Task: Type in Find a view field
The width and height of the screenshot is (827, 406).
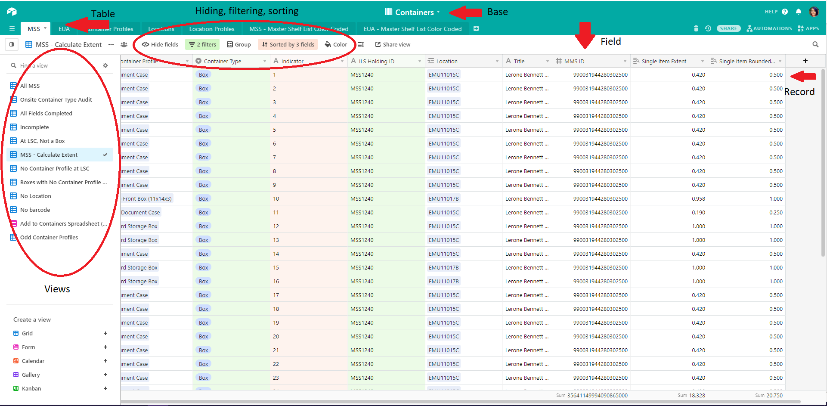Action: pyautogui.click(x=56, y=65)
